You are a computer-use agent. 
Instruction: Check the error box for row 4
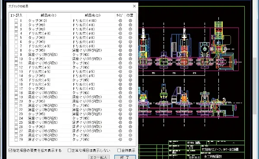point(16,33)
